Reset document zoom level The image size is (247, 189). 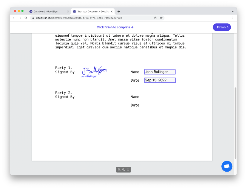[128, 170]
